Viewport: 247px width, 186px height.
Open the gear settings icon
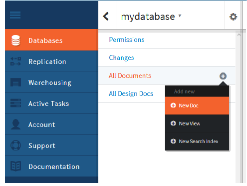pyautogui.click(x=233, y=17)
